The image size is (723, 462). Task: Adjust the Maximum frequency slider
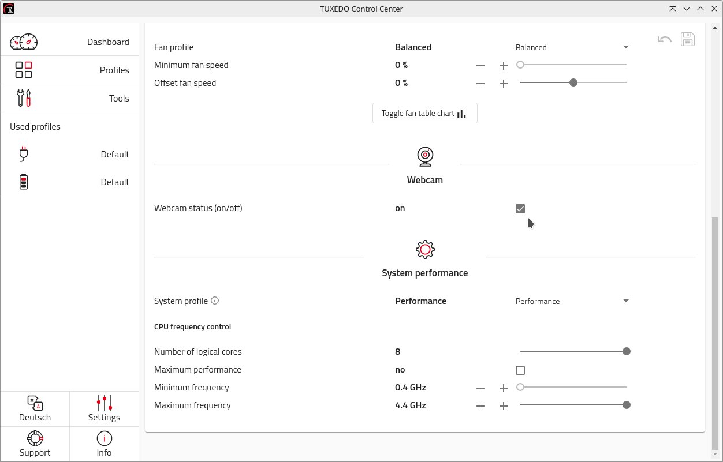coord(573,405)
